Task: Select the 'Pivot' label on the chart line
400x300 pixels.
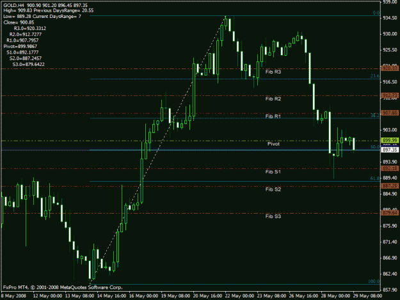Action: [273, 144]
